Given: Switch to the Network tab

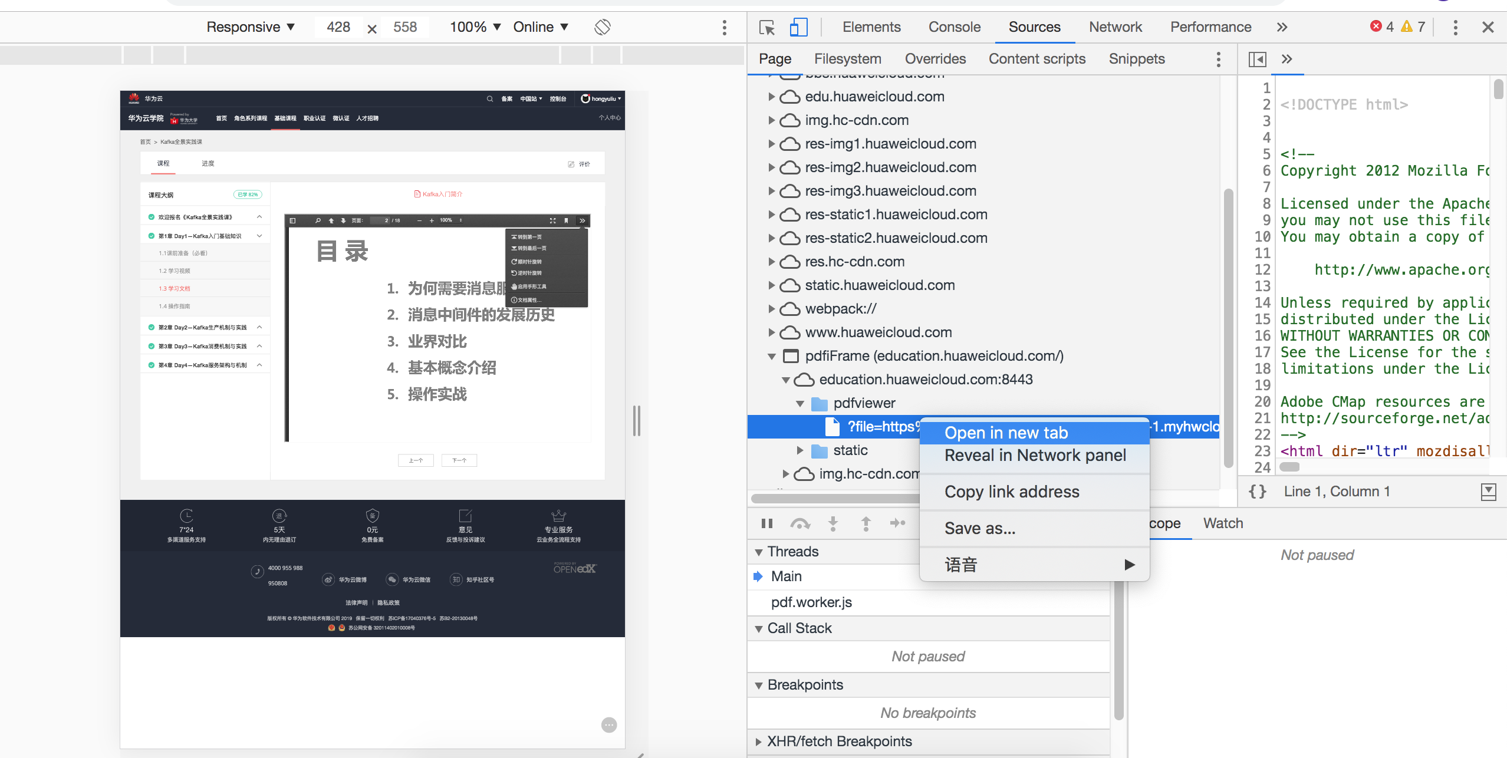Looking at the screenshot, I should pyautogui.click(x=1115, y=27).
